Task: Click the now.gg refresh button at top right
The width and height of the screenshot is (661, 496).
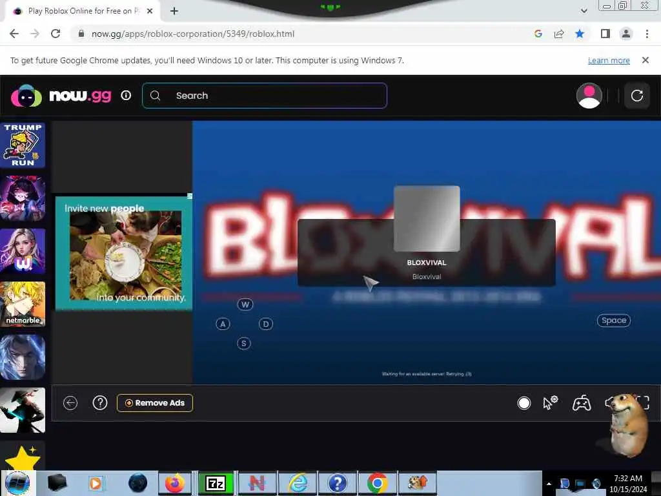Action: click(x=636, y=96)
